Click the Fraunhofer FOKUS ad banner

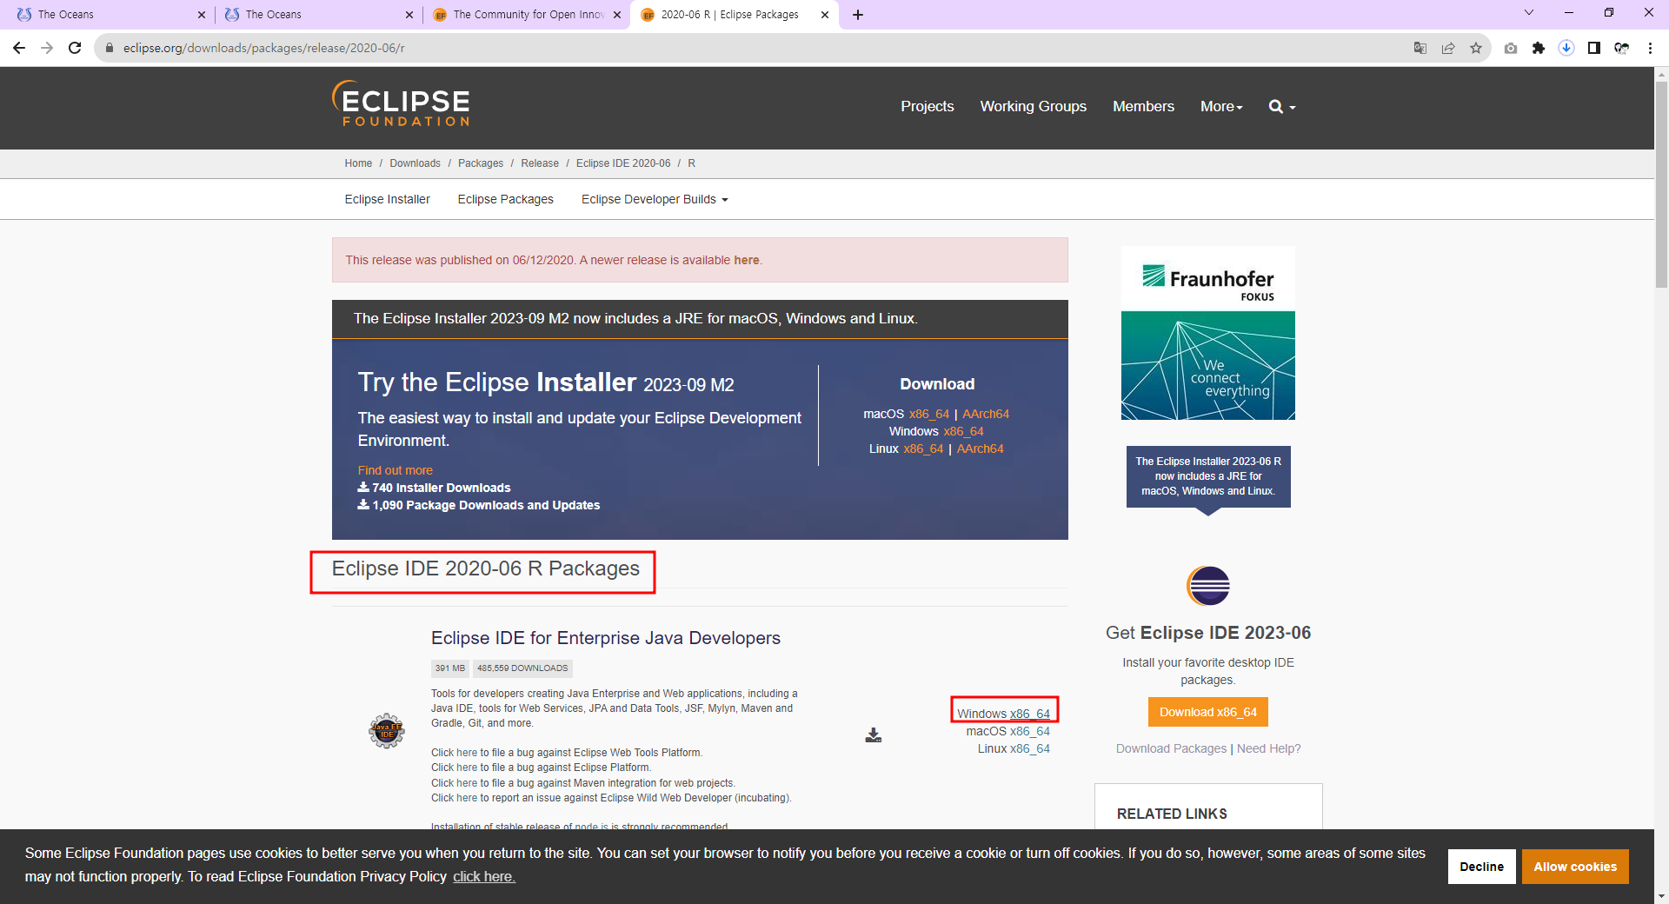[x=1208, y=333]
